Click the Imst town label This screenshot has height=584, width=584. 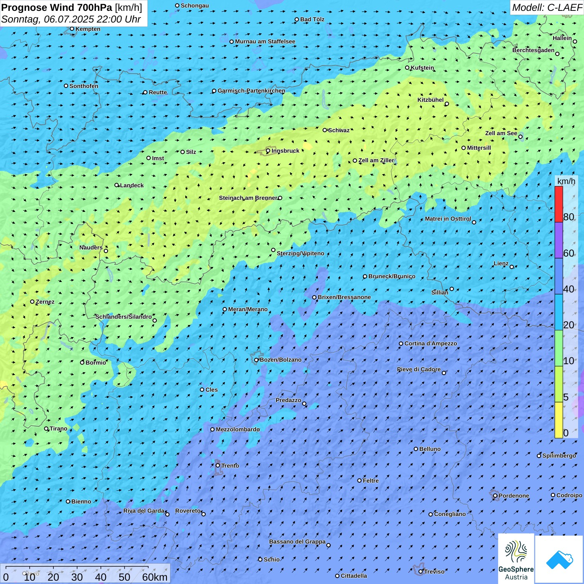pos(158,158)
